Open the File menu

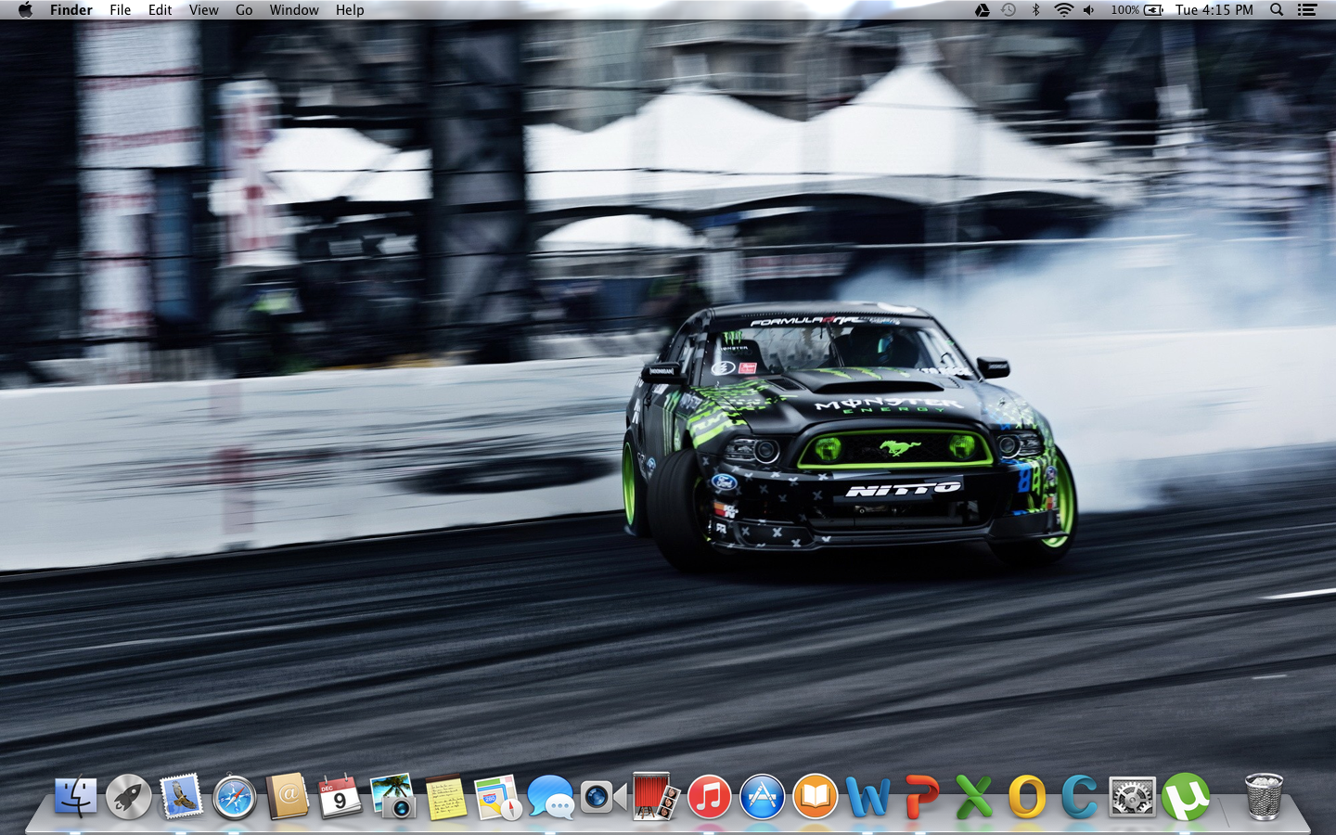[121, 10]
